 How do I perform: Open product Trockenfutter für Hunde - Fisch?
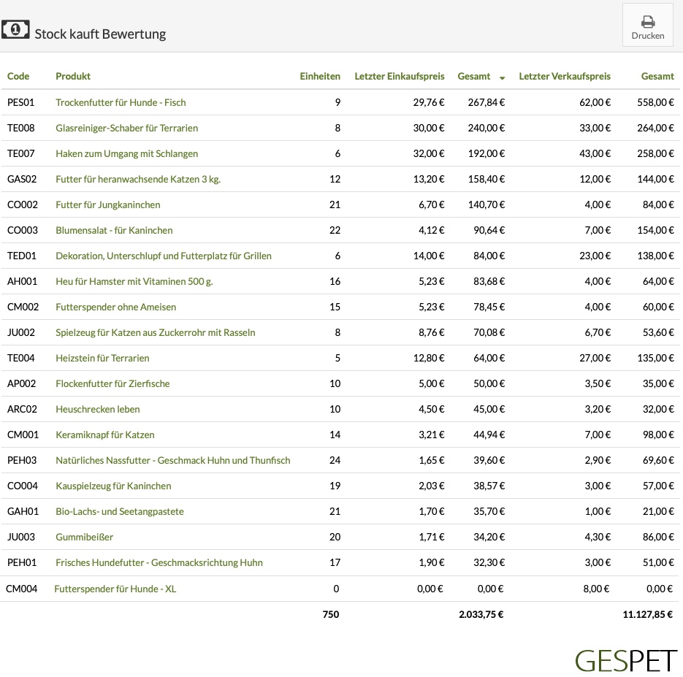tap(121, 102)
